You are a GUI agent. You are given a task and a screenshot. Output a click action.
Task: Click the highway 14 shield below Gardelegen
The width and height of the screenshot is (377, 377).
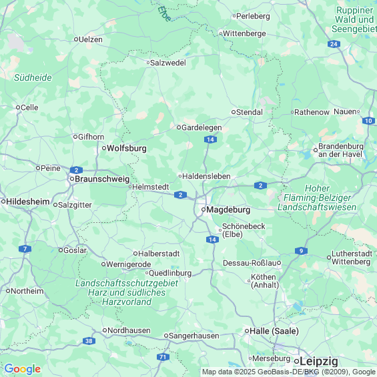(210, 139)
